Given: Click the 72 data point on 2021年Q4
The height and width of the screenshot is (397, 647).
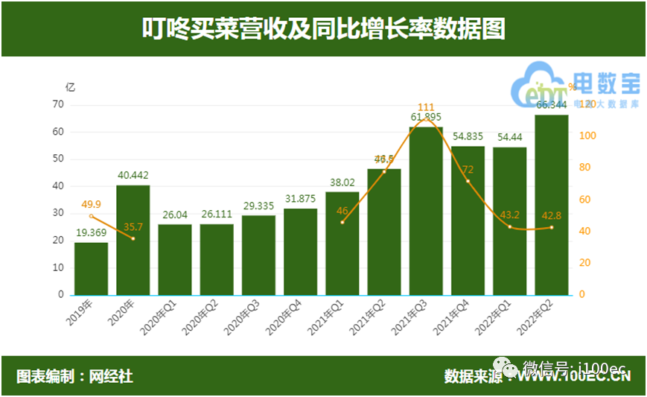Looking at the screenshot, I should [x=468, y=181].
